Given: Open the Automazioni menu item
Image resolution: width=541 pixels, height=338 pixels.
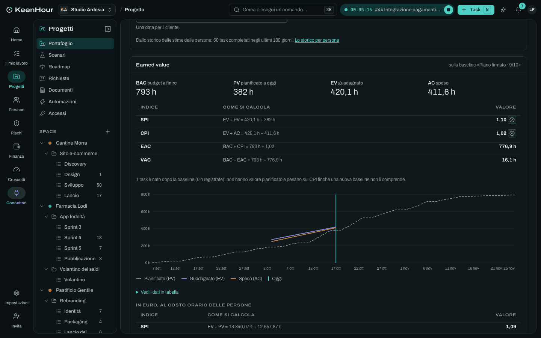Looking at the screenshot, I should point(75,102).
